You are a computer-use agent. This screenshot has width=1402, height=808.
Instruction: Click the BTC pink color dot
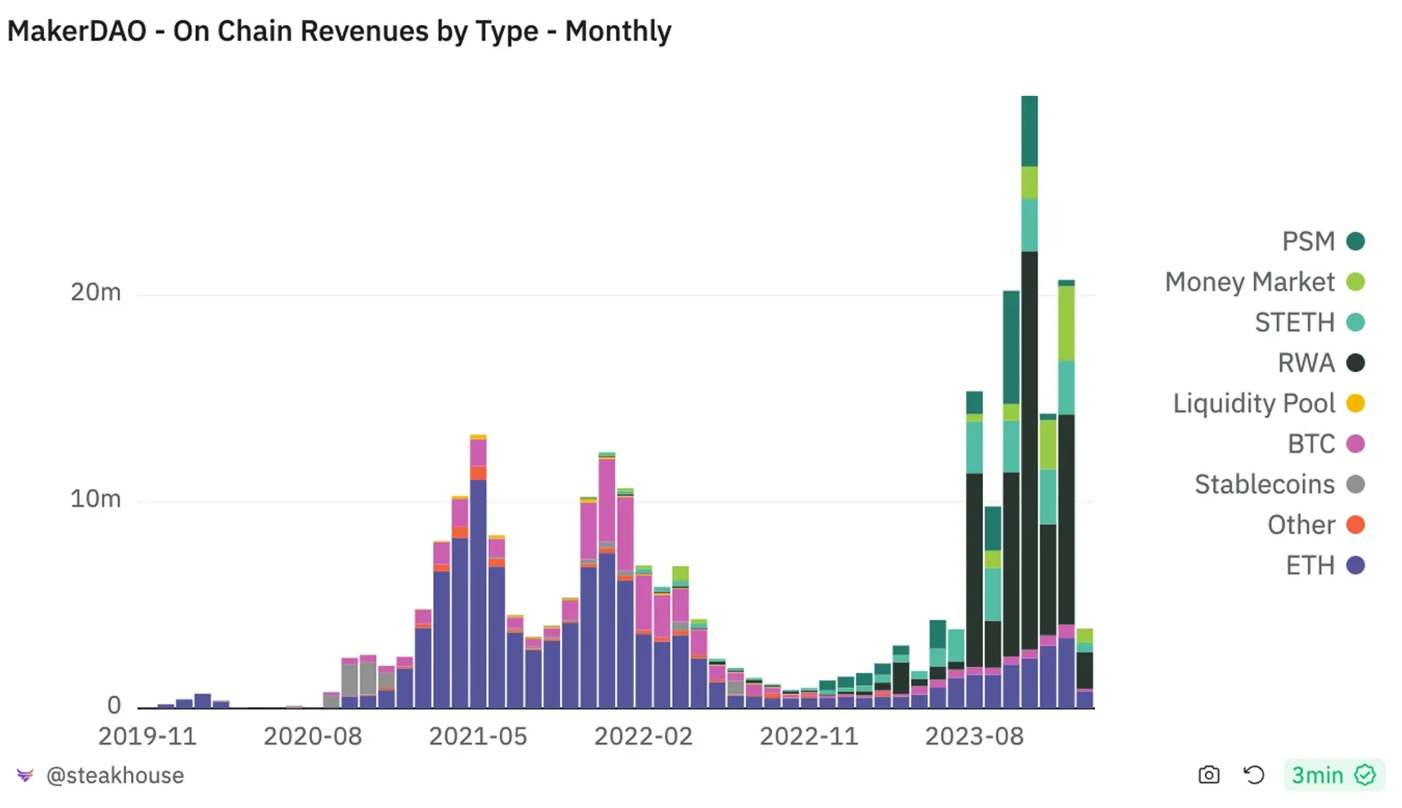click(1355, 444)
